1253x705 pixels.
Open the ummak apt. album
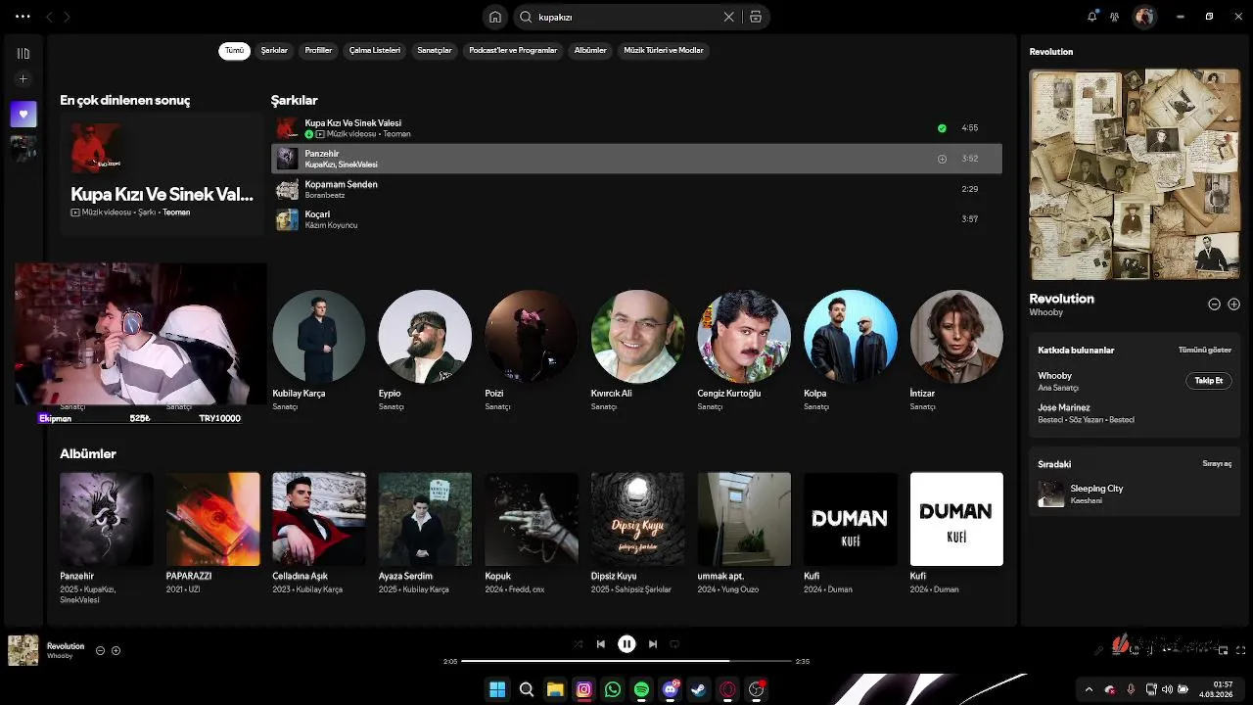click(x=744, y=535)
